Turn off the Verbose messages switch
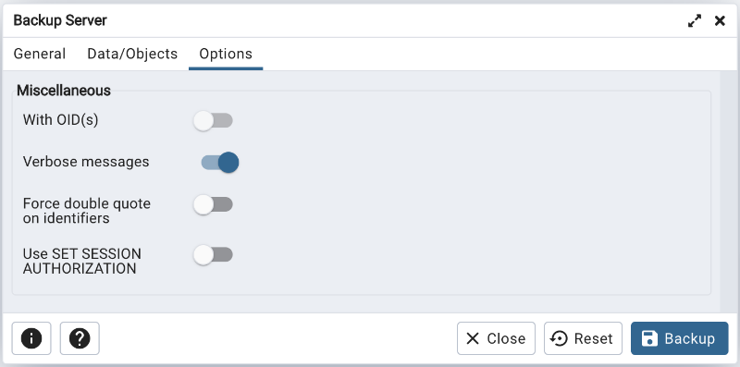 pyautogui.click(x=220, y=163)
